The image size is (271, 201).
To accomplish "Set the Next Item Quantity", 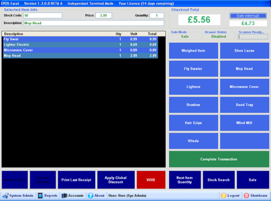I will (x=185, y=180).
